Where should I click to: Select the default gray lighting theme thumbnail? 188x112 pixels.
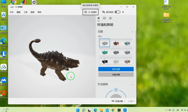click(104, 43)
